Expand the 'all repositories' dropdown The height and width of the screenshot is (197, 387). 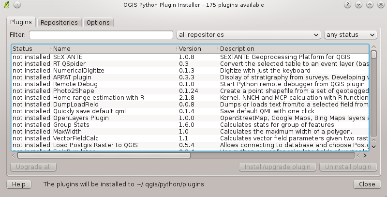tap(249, 35)
